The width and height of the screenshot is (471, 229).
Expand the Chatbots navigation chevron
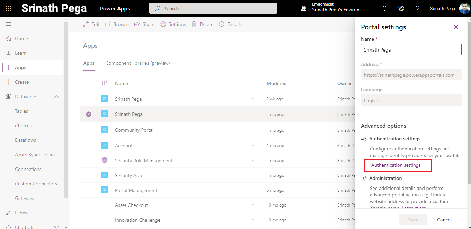pos(56,227)
